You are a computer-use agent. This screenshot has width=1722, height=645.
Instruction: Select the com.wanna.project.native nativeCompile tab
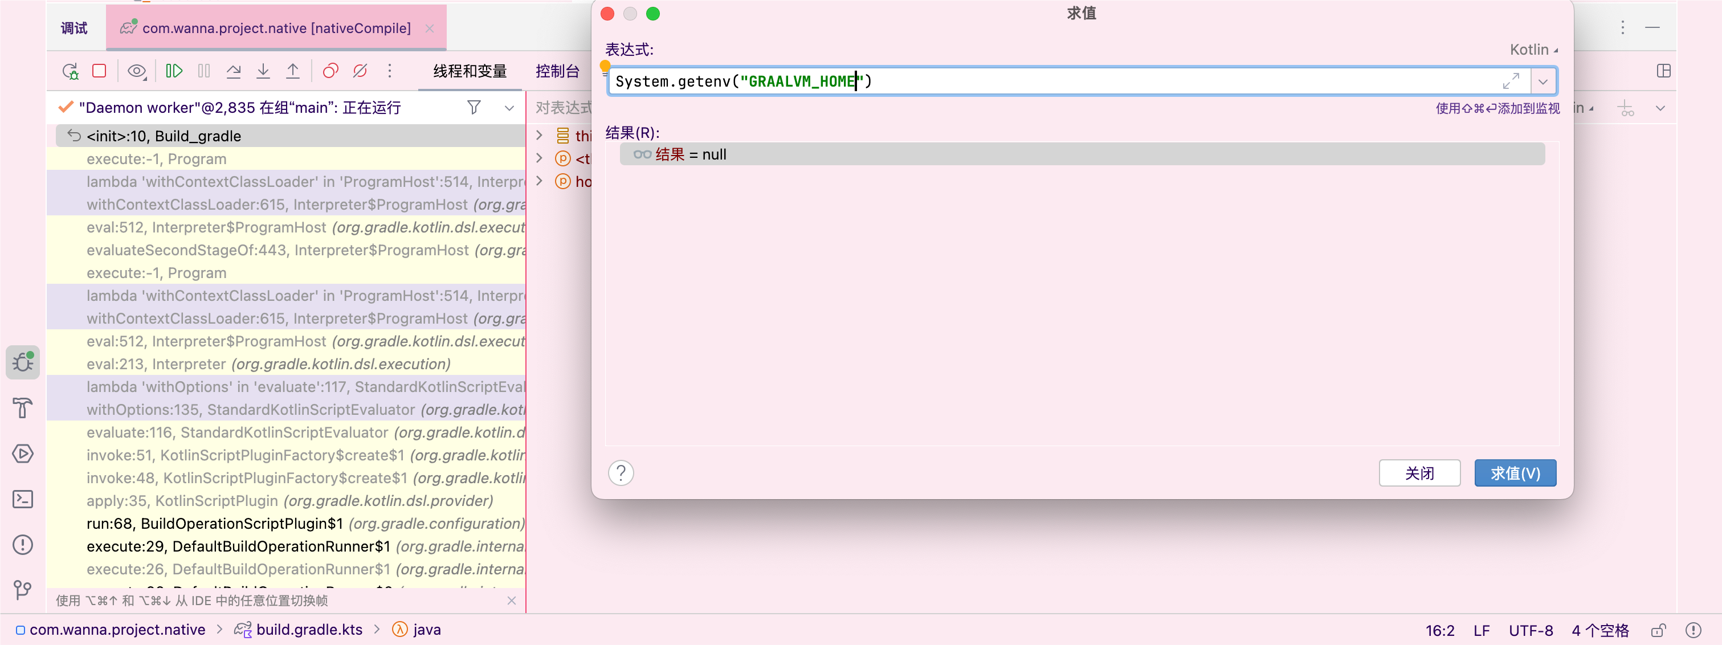tap(276, 28)
